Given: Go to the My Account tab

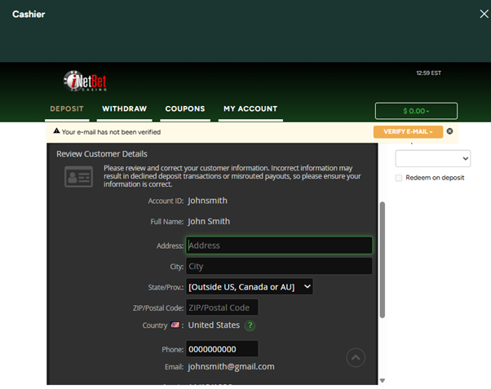Looking at the screenshot, I should [250, 108].
